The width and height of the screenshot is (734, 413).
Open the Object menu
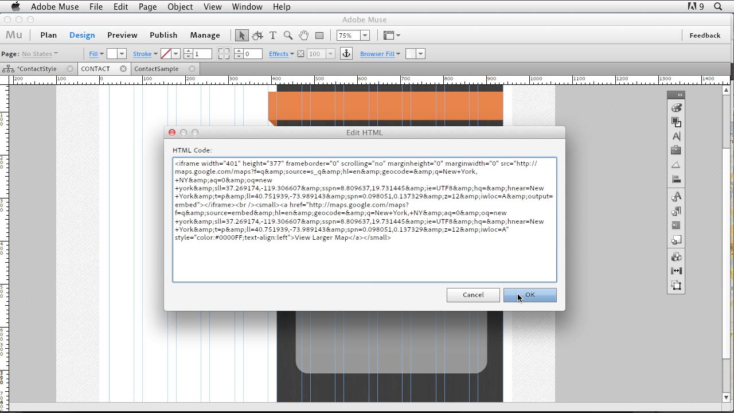pos(180,7)
